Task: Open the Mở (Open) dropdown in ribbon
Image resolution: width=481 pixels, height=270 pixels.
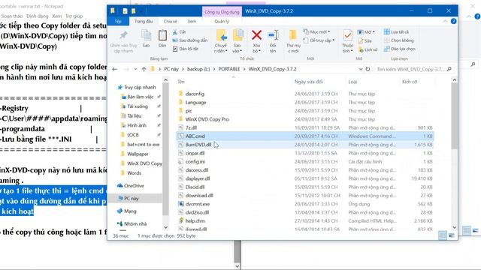Action: pos(366,31)
